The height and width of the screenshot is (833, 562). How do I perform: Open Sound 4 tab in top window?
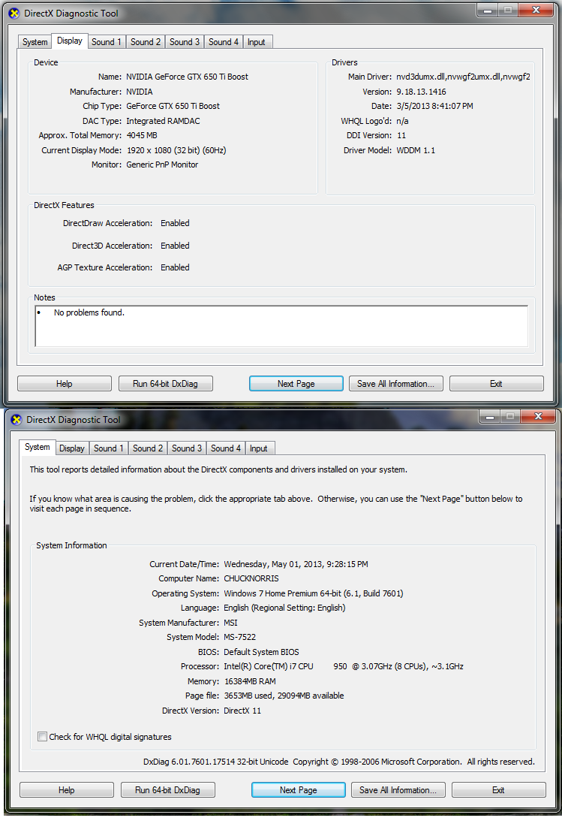coord(224,42)
